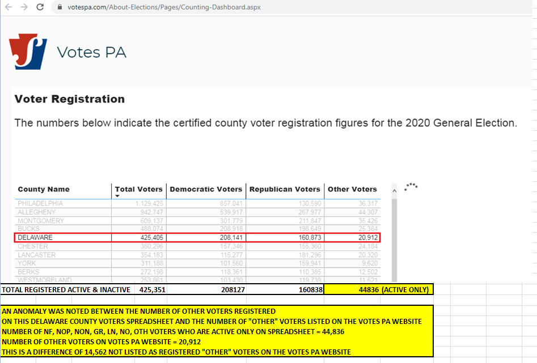Click the browser back arrow
This screenshot has width=537, height=363.
tap(9, 7)
